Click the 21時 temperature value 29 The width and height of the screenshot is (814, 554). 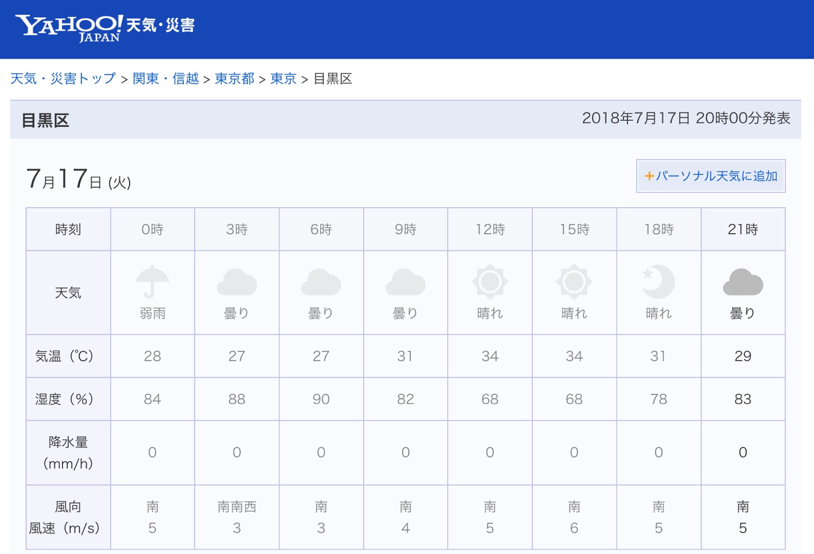(x=743, y=356)
